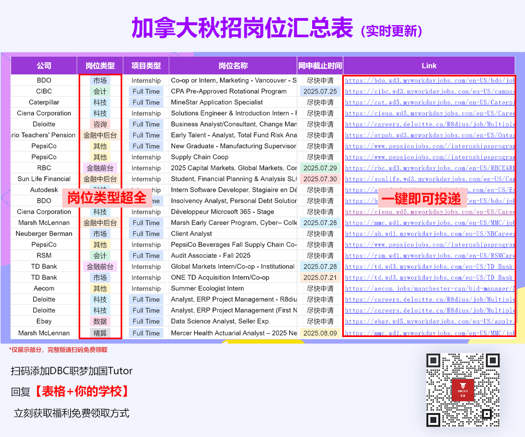525x437 pixels.
Task: Click the 公司 column header
Action: pos(44,66)
